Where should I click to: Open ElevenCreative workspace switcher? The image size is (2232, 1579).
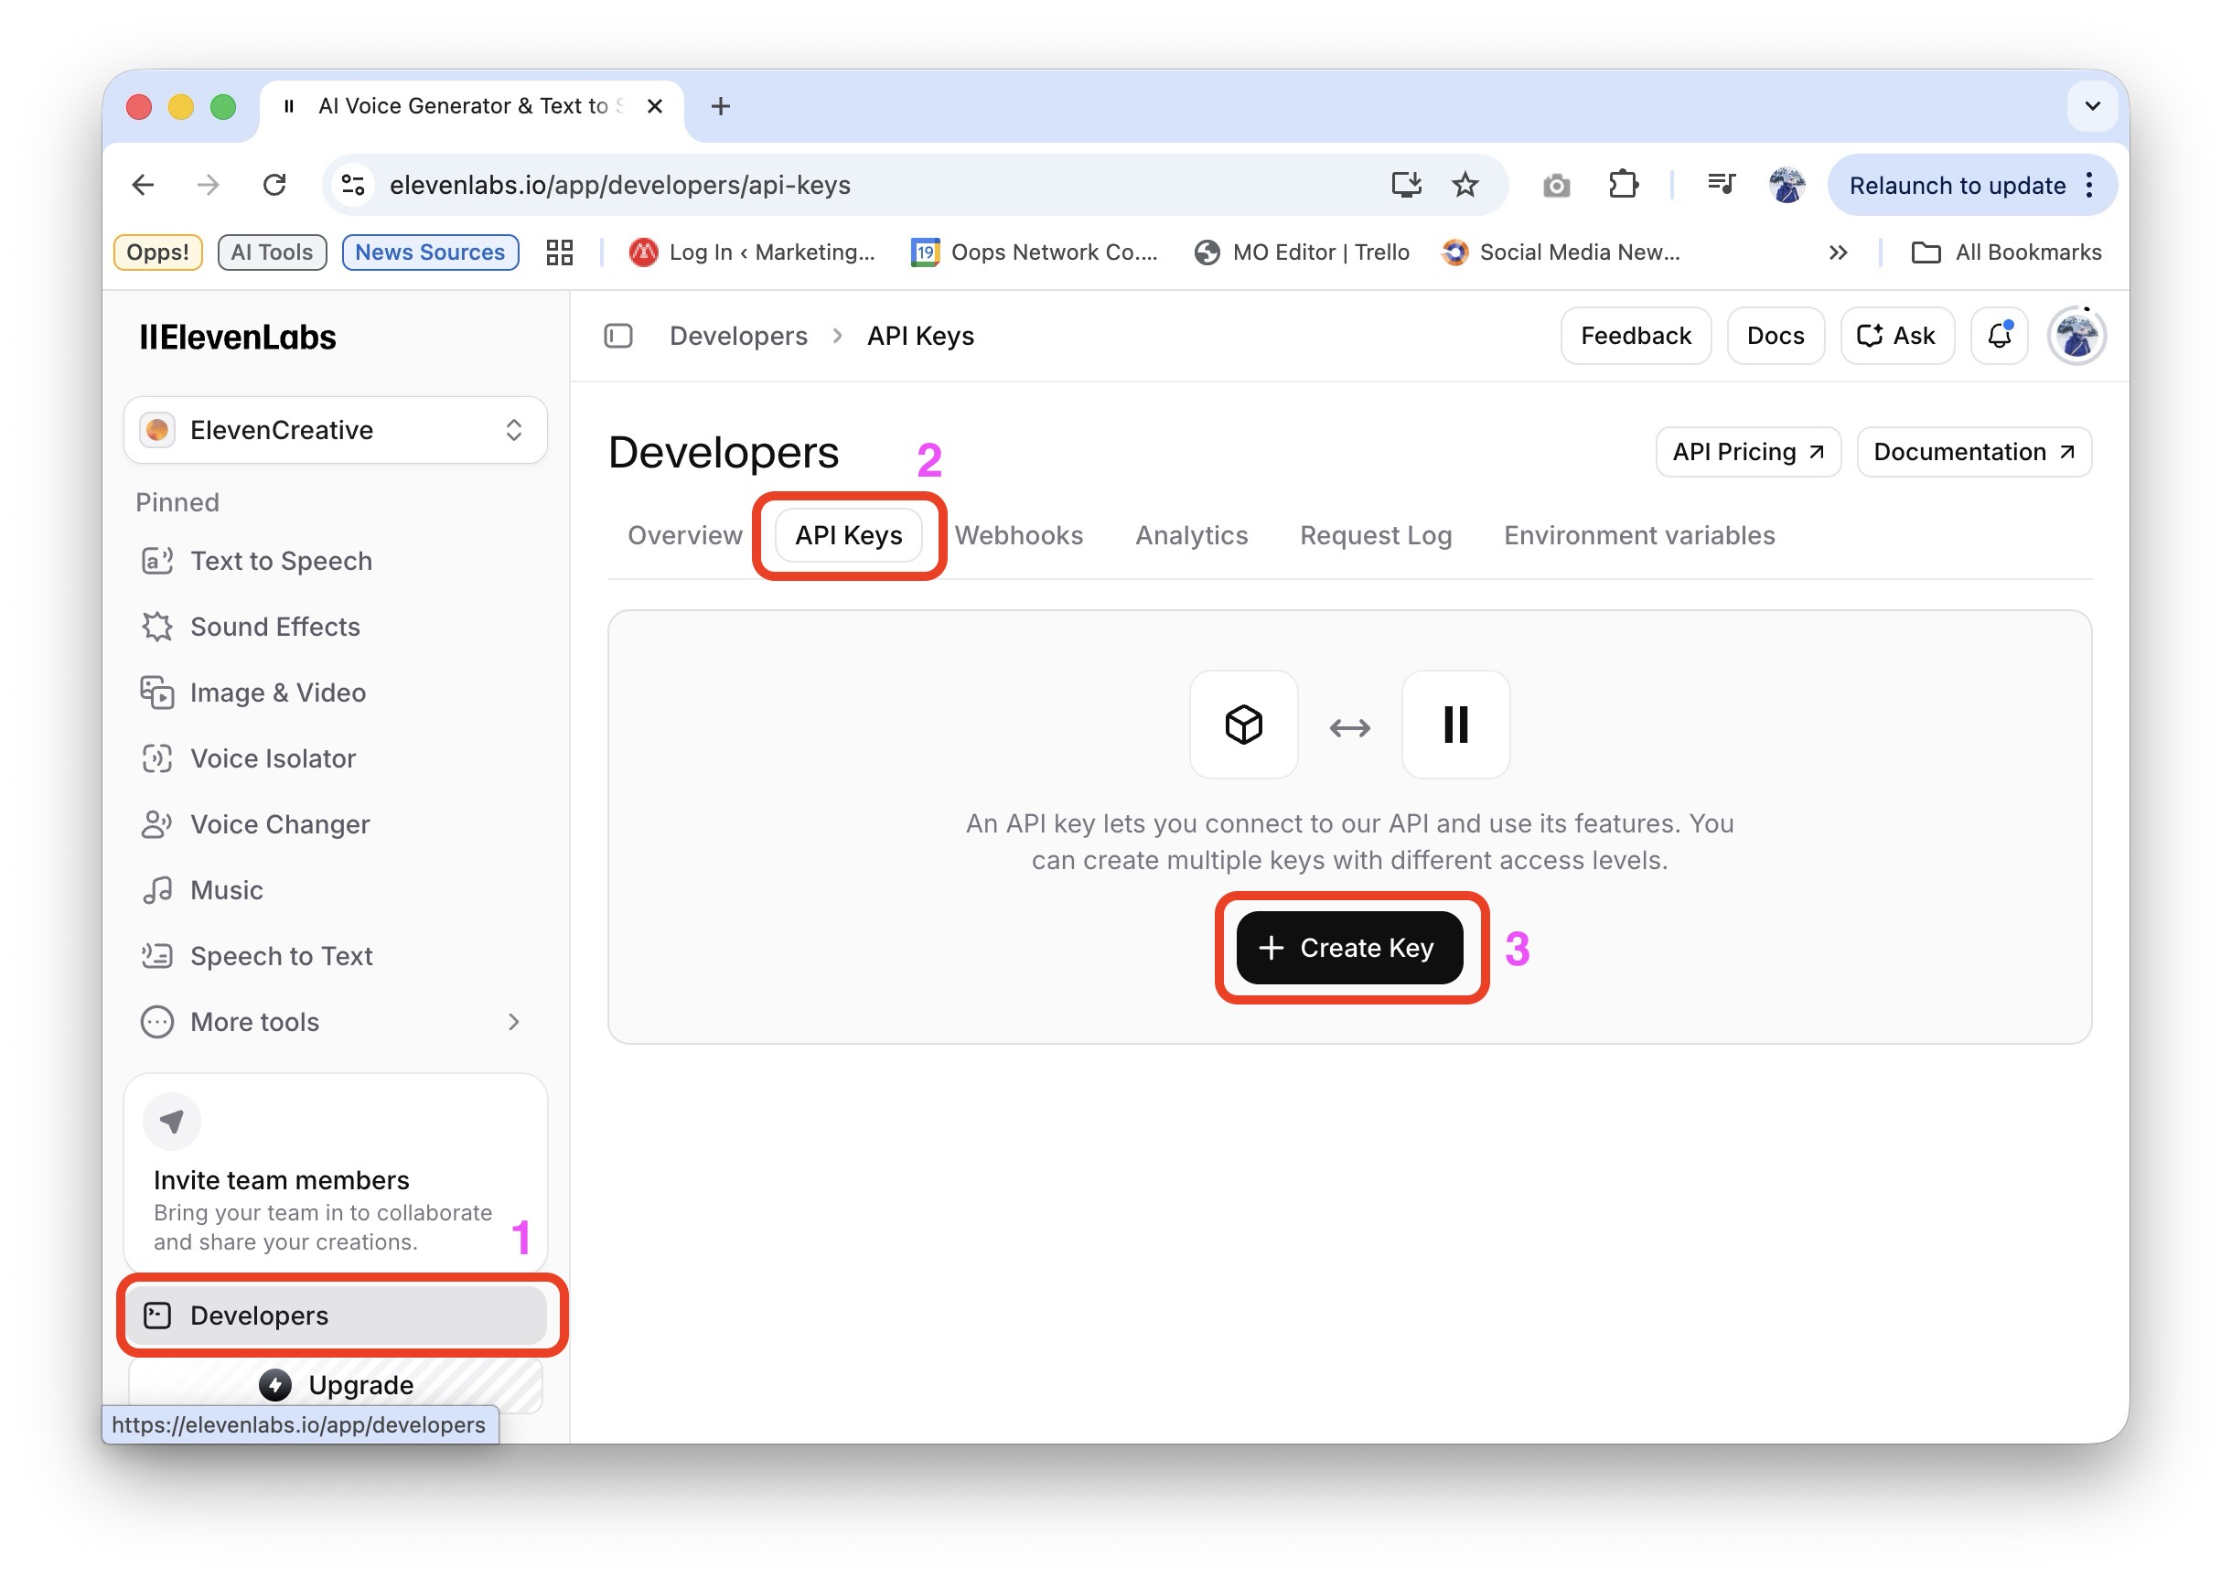(336, 430)
